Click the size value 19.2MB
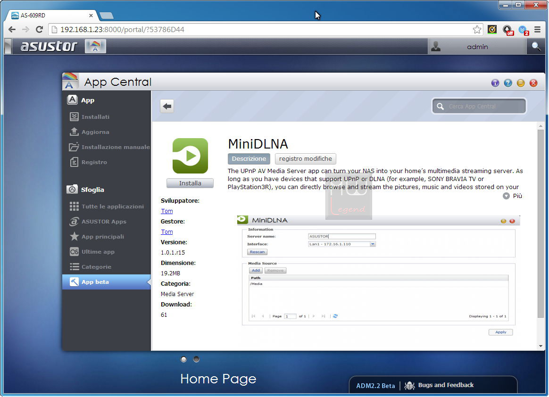This screenshot has width=549, height=397. point(170,273)
